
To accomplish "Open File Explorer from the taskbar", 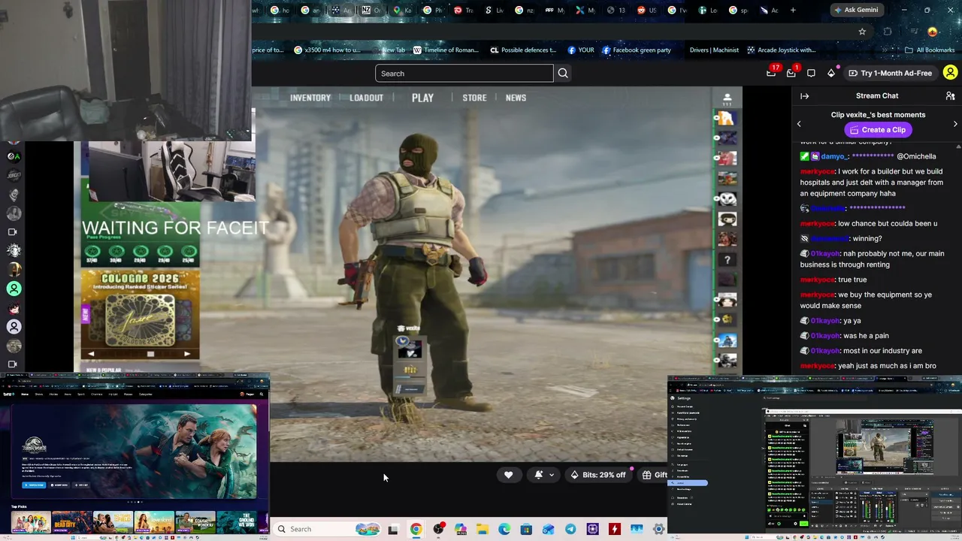I will pos(483,529).
